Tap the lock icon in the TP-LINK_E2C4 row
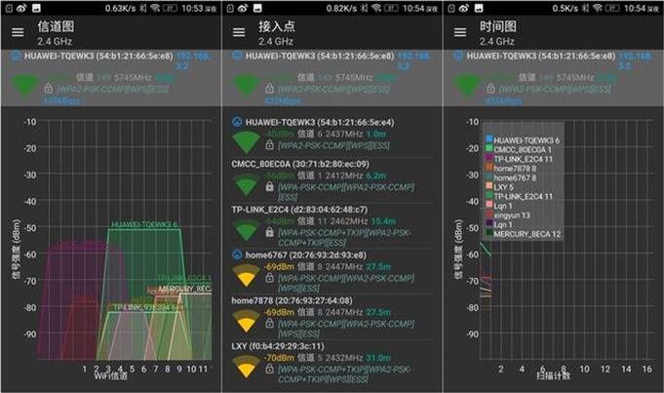Screen dimensions: 664x393 [269, 232]
